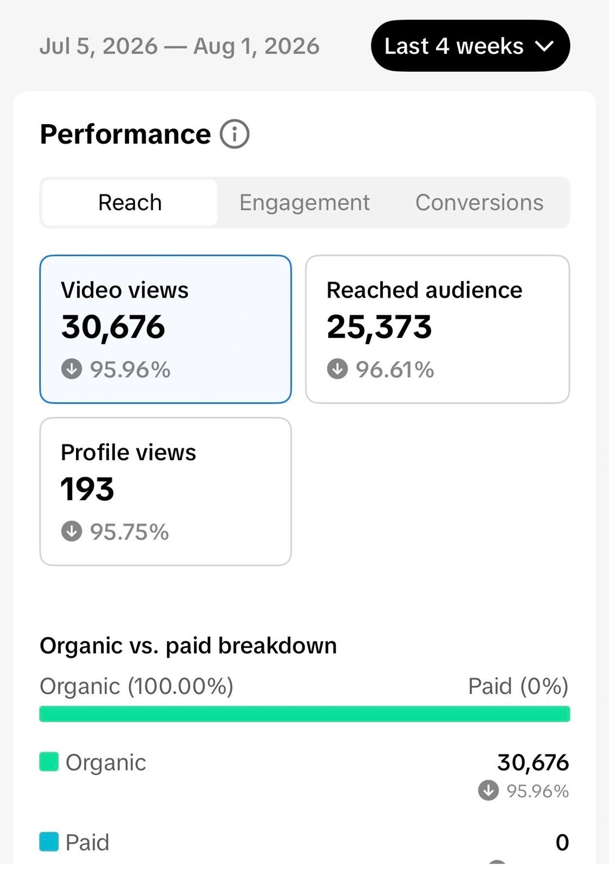Select the Video views metric card

(x=166, y=329)
